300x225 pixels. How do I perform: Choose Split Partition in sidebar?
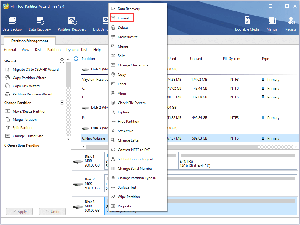(19, 127)
